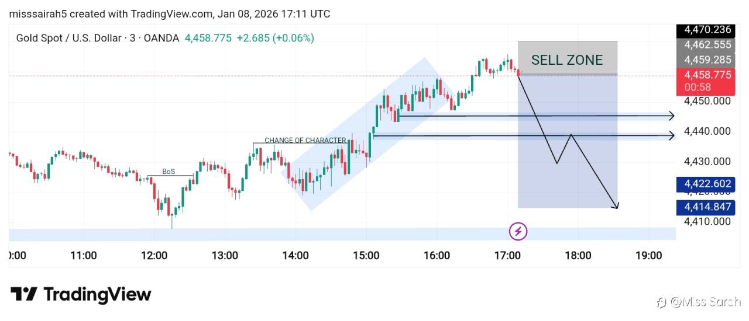
Task: Click the purple lightning bolt event icon
Action: tap(518, 232)
